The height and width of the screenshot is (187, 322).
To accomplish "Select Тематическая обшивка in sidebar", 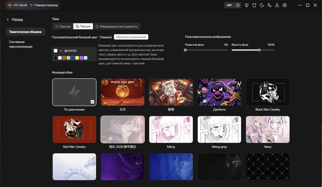I will [x=25, y=32].
